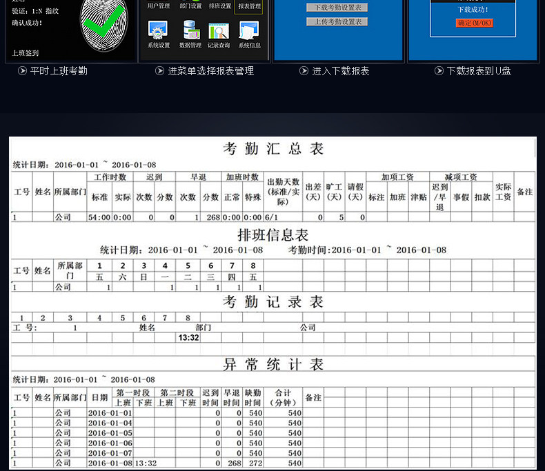Click the 请假(天) header cell
This screenshot has height=471, width=545.
[355, 192]
